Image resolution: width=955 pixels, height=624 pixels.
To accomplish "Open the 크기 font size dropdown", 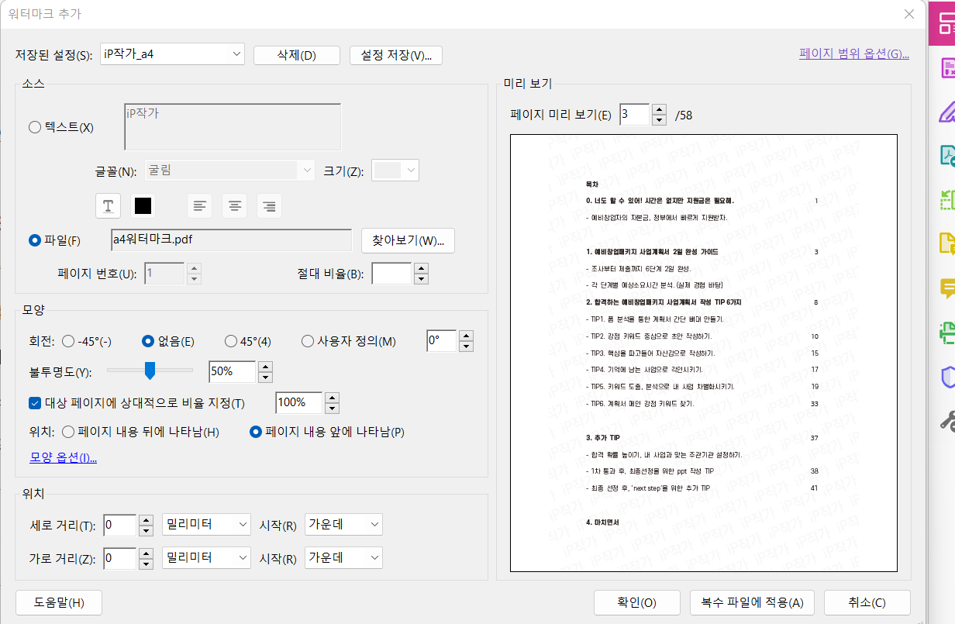I will tap(395, 171).
